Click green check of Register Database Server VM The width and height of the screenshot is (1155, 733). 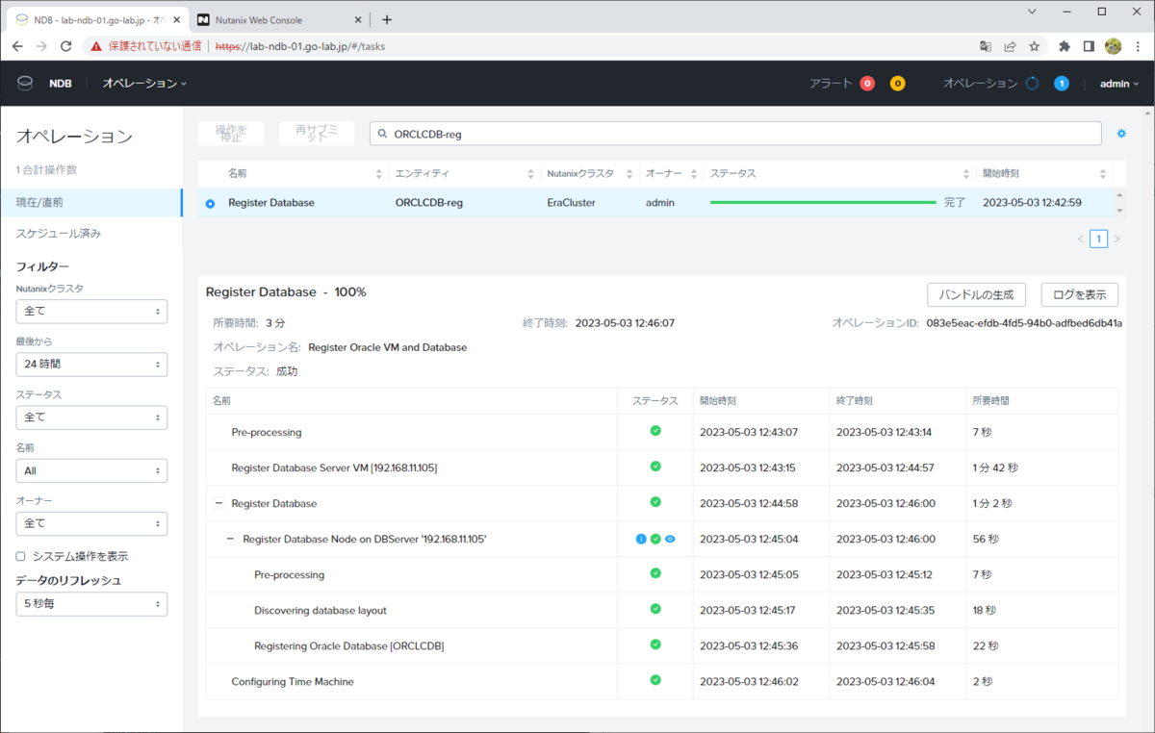click(x=655, y=467)
